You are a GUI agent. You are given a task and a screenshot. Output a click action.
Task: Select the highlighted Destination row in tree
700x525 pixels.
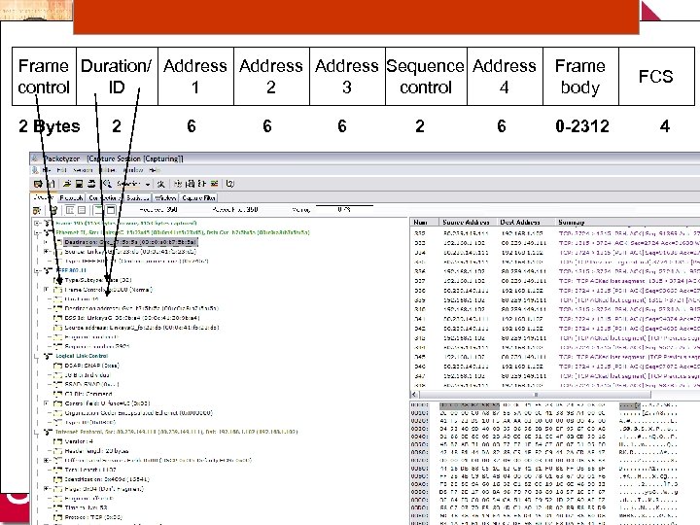point(130,242)
